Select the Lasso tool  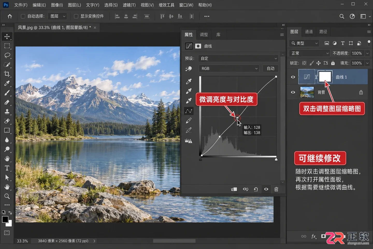pyautogui.click(x=7, y=55)
